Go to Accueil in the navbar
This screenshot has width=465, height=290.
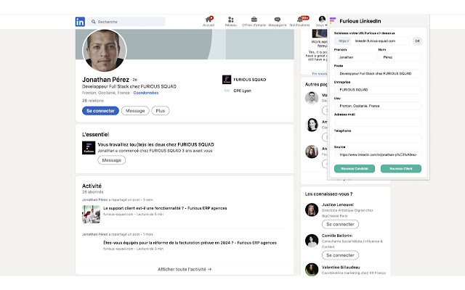click(x=209, y=22)
